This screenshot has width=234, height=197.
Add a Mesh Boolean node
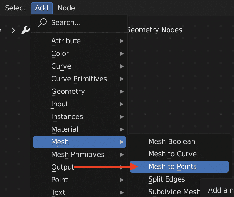coord(179,142)
